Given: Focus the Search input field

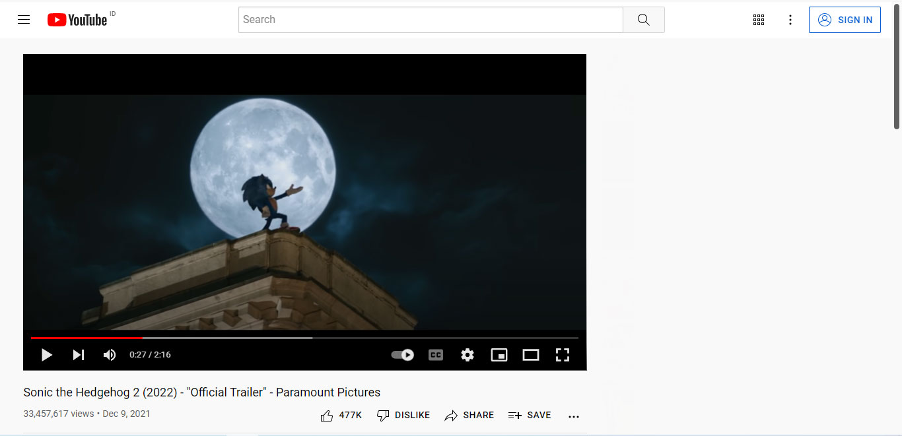Looking at the screenshot, I should click(431, 20).
